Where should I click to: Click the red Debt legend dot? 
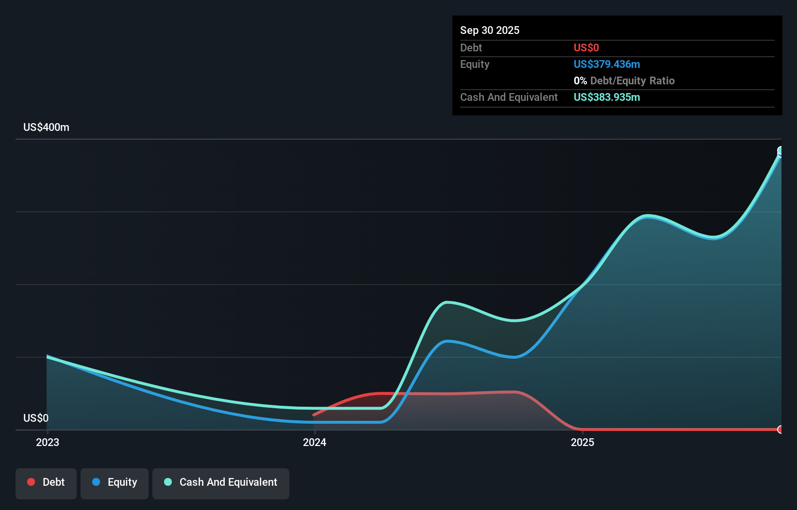point(31,482)
